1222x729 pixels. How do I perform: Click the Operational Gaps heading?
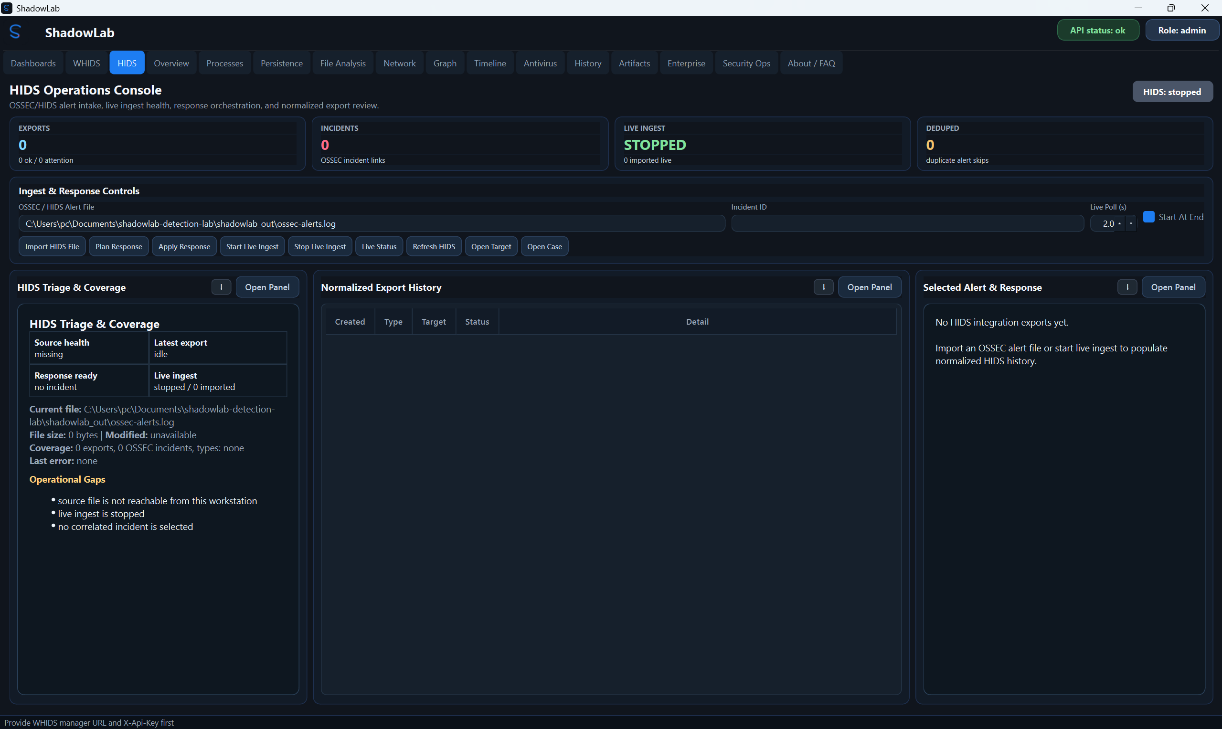click(x=67, y=479)
